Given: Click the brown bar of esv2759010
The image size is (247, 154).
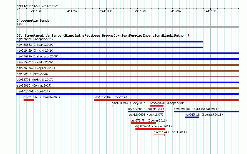Looking at the screenshot, I should click(x=128, y=65).
